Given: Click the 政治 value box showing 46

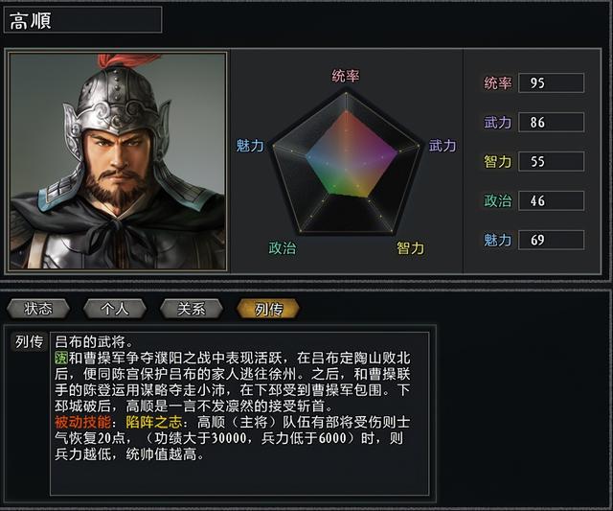Looking at the screenshot, I should [x=551, y=200].
